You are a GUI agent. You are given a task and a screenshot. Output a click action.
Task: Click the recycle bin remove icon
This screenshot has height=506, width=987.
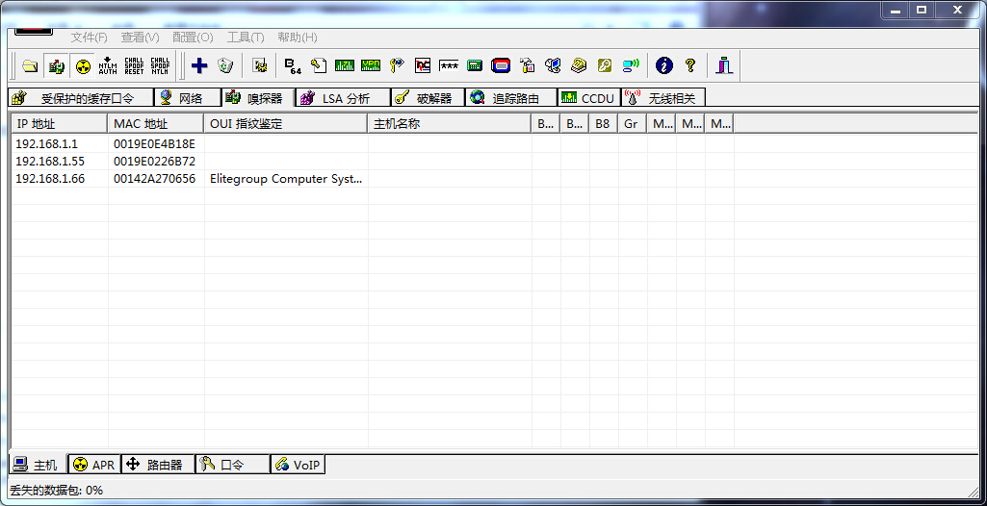click(225, 65)
